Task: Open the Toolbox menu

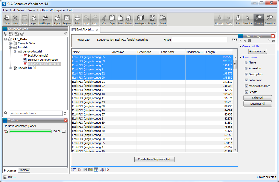Action: click(x=42, y=10)
